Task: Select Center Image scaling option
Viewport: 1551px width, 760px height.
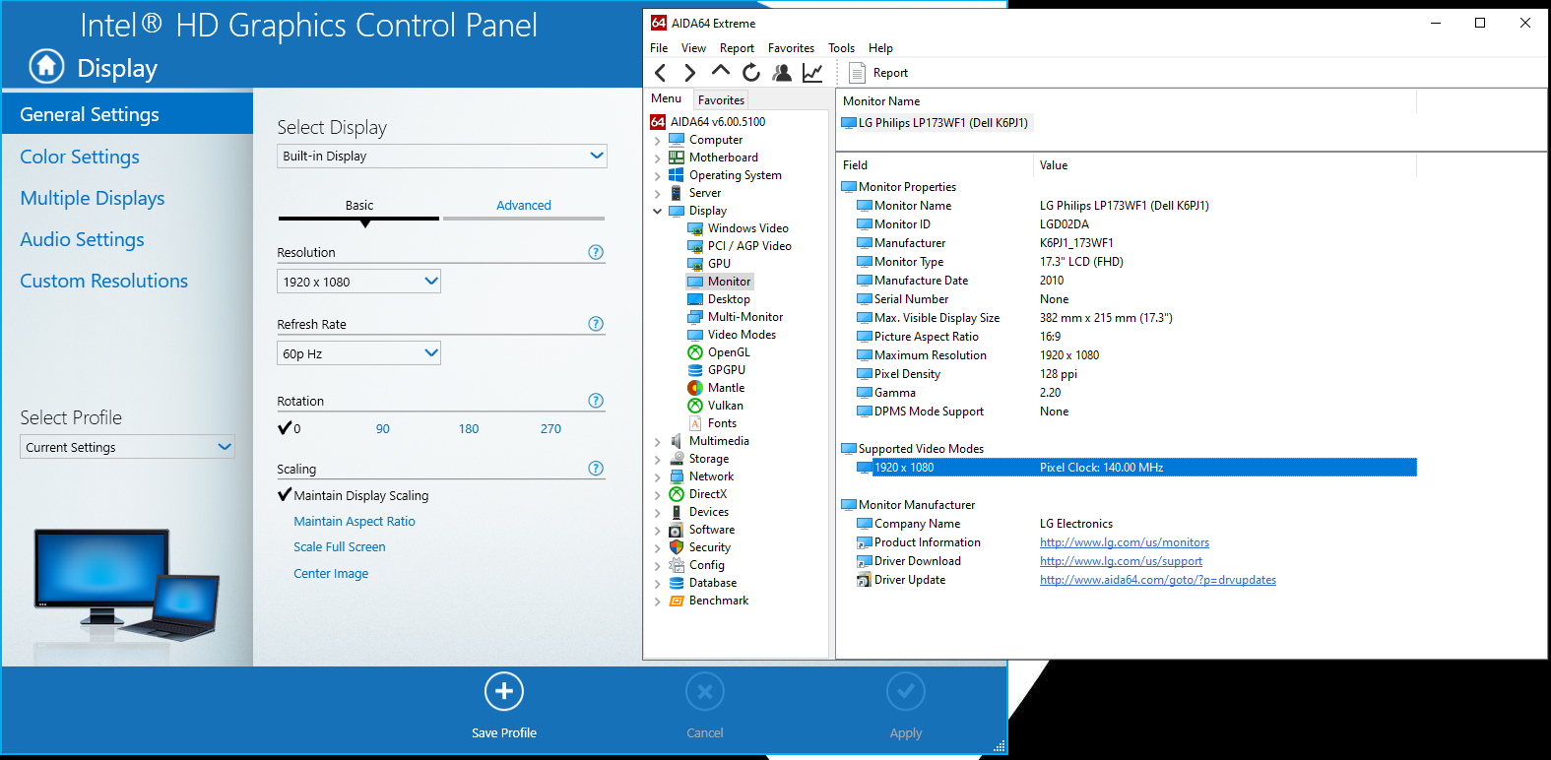Action: tap(331, 574)
